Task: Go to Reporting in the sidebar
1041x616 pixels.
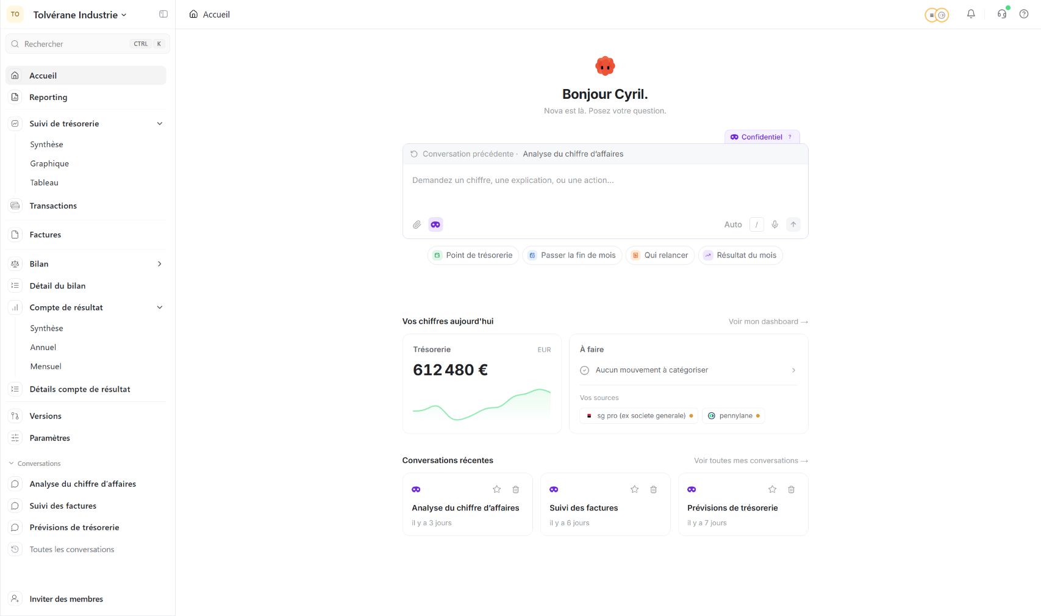Action: (x=86, y=97)
